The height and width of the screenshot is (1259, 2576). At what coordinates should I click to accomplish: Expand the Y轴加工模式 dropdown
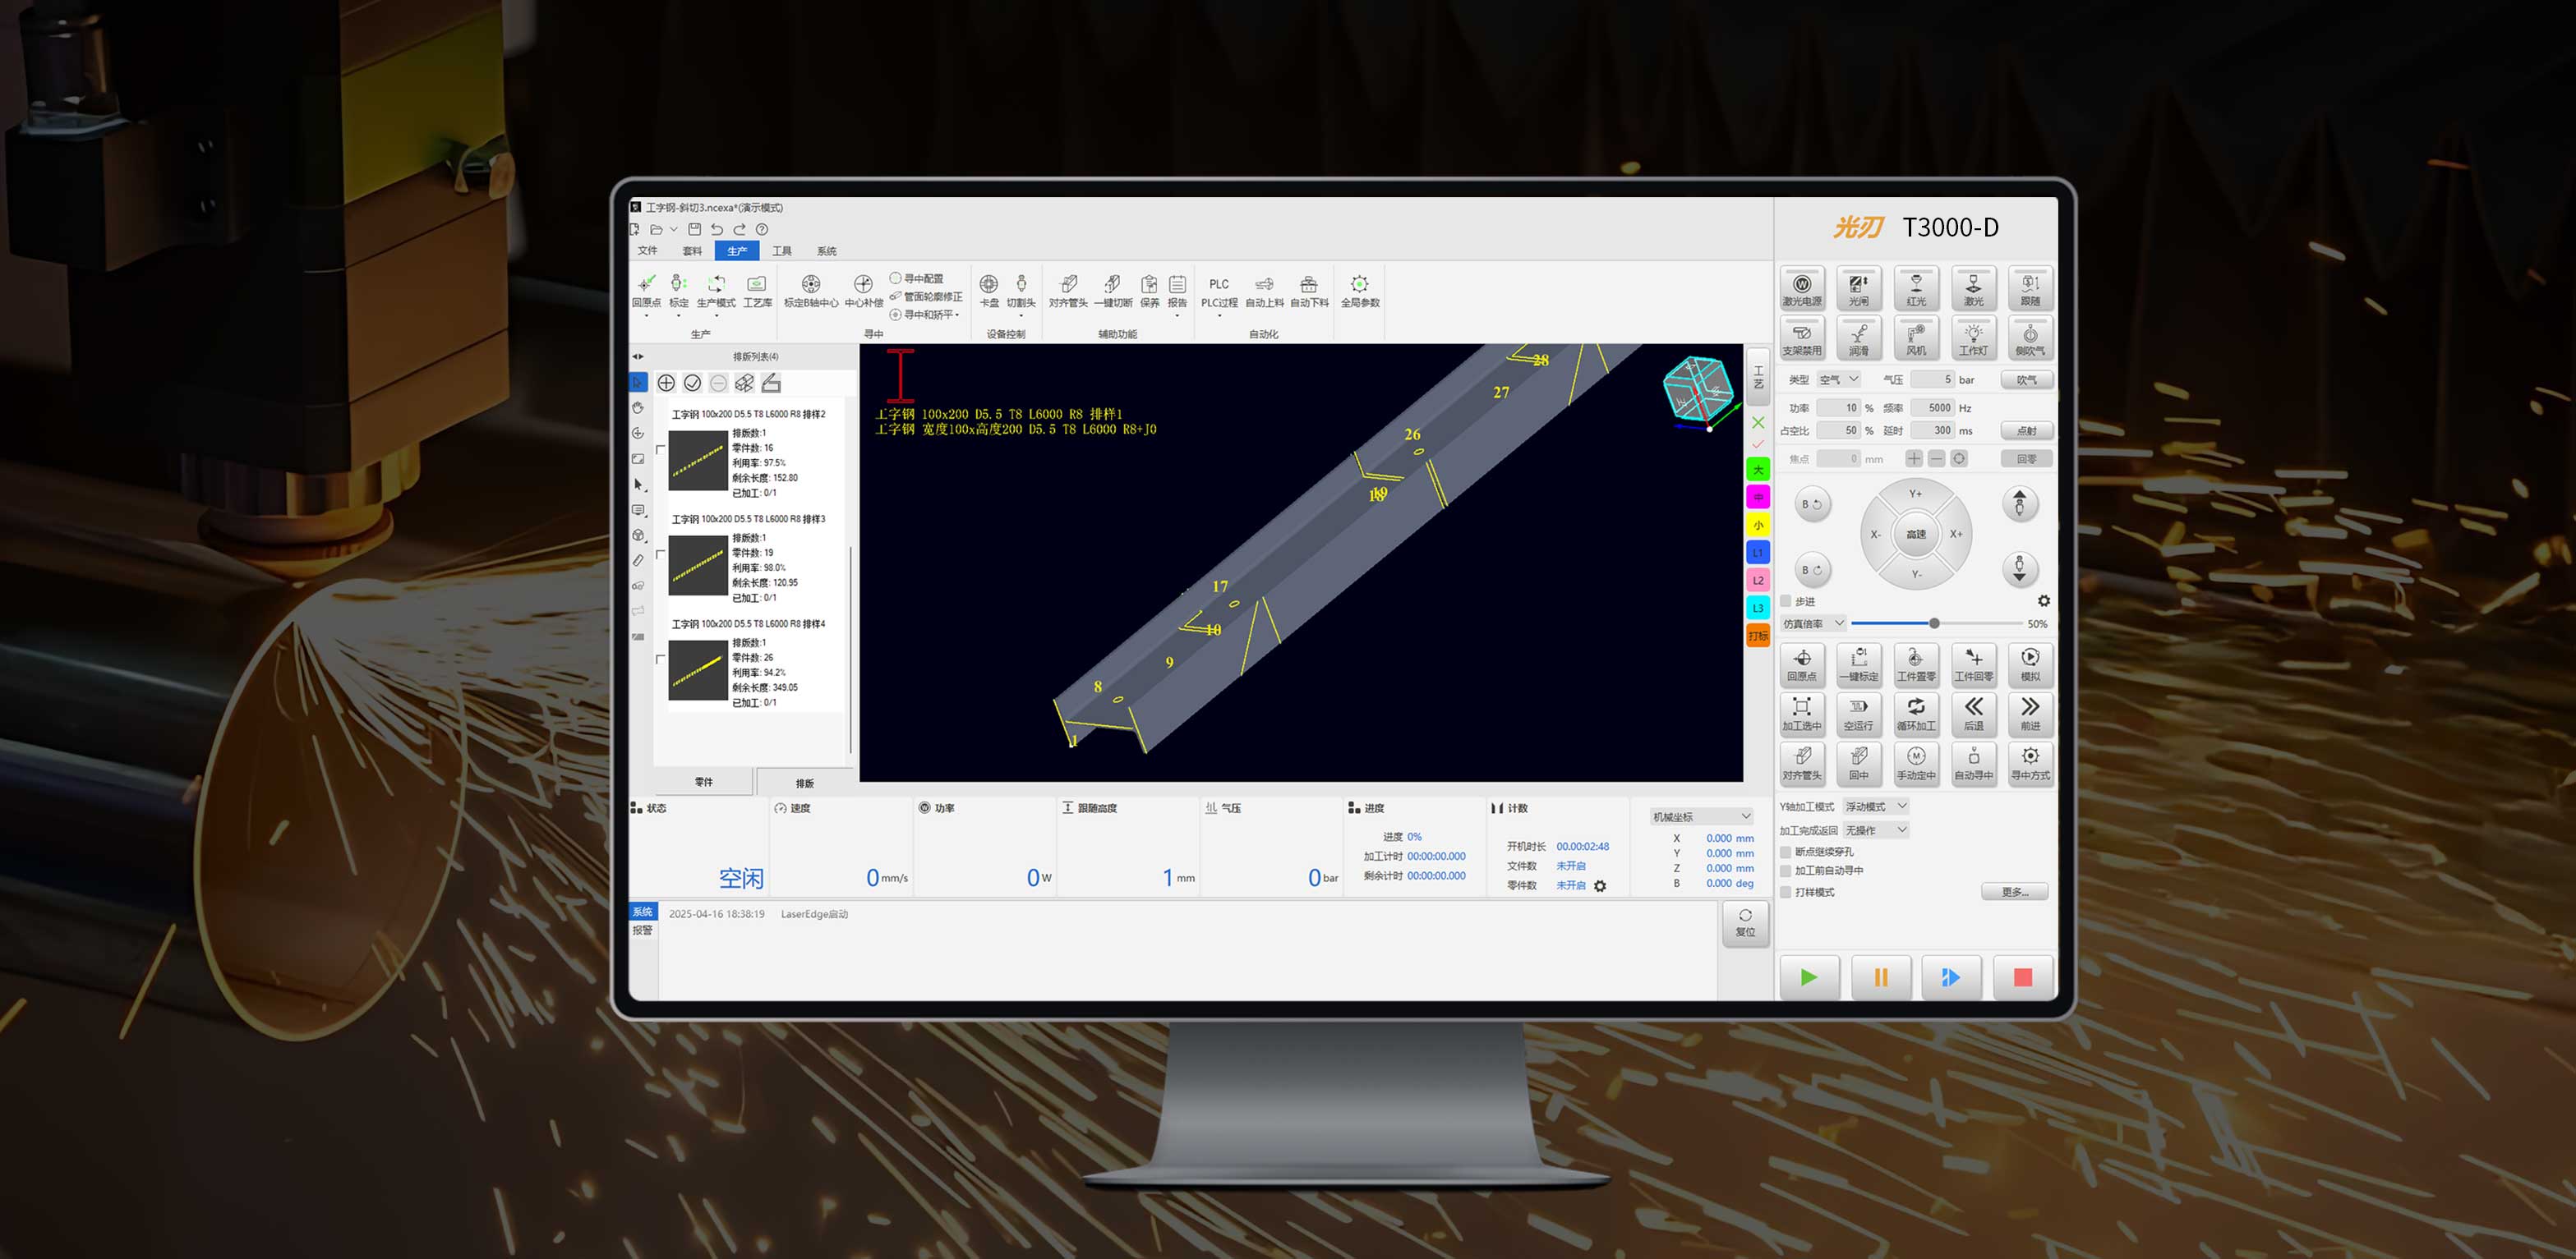[1876, 806]
